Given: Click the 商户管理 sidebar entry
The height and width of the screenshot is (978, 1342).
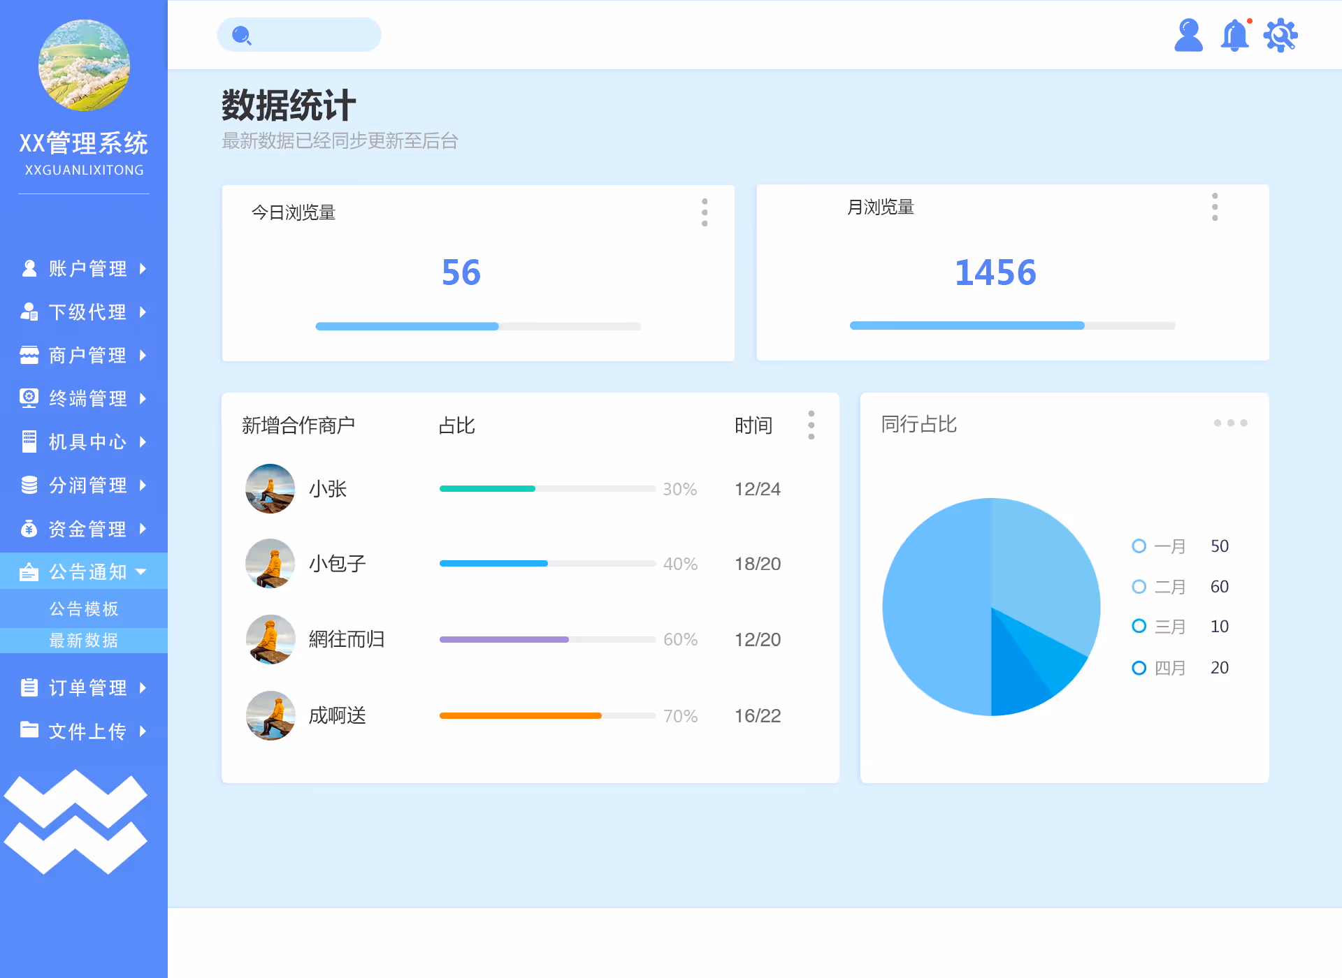Looking at the screenshot, I should 87,356.
